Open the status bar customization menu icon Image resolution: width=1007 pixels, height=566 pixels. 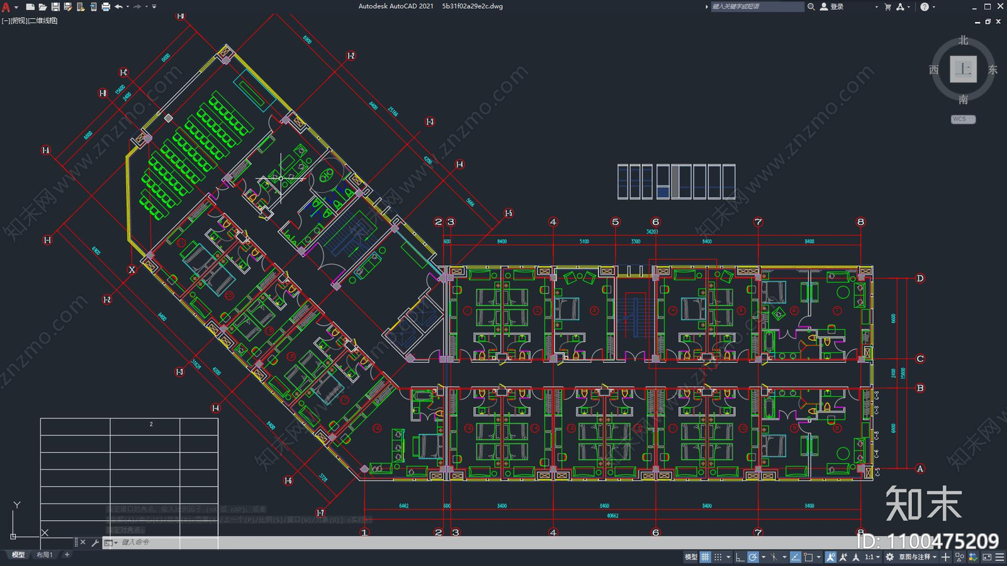coord(999,557)
